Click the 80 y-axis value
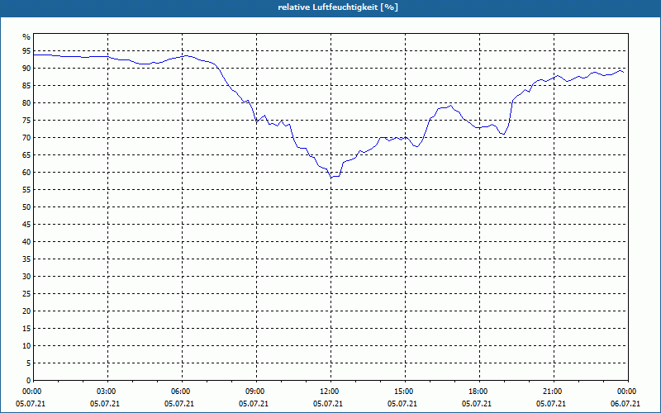661x413 pixels. click(x=26, y=102)
